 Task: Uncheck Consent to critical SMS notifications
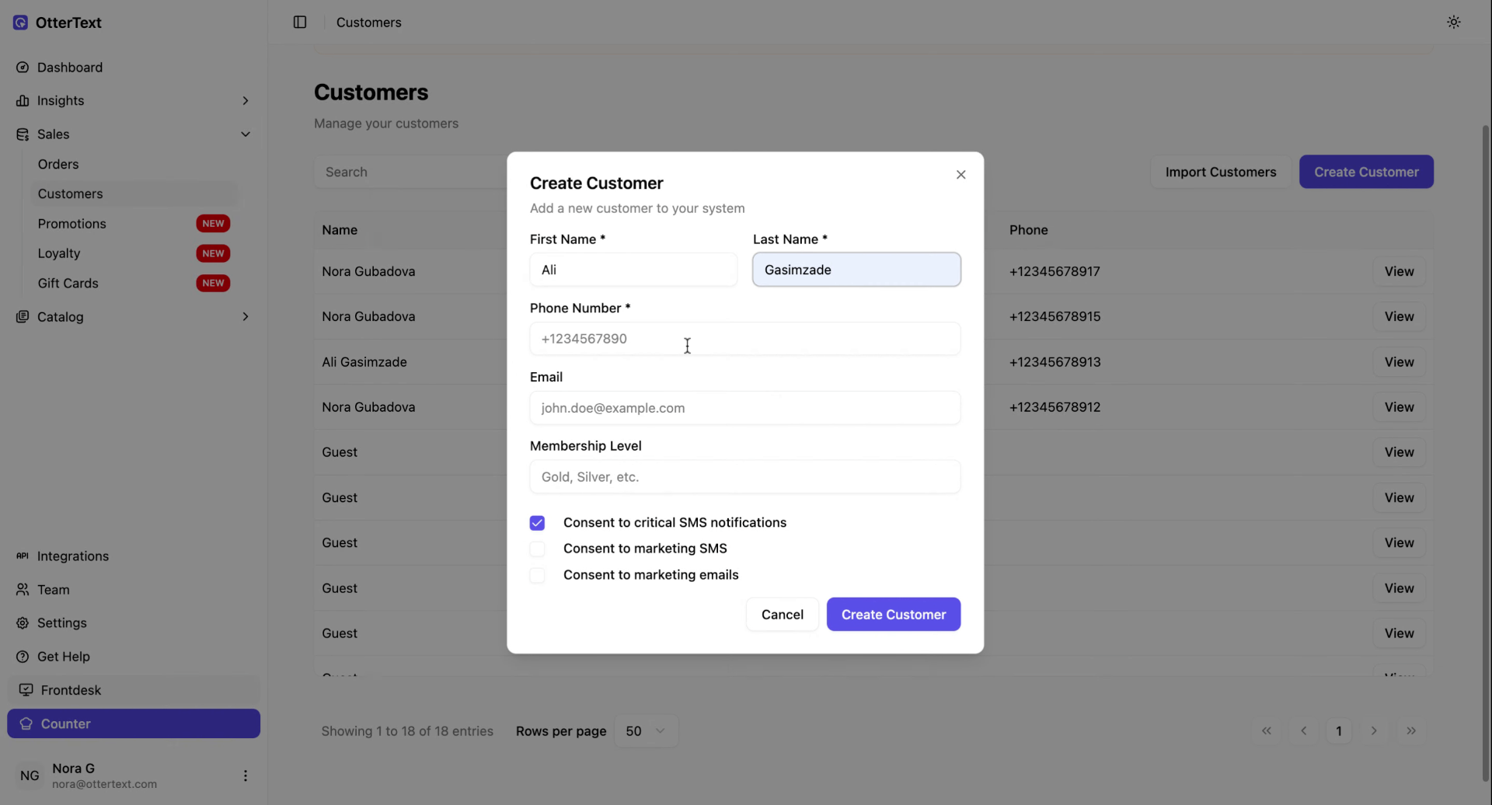click(537, 523)
